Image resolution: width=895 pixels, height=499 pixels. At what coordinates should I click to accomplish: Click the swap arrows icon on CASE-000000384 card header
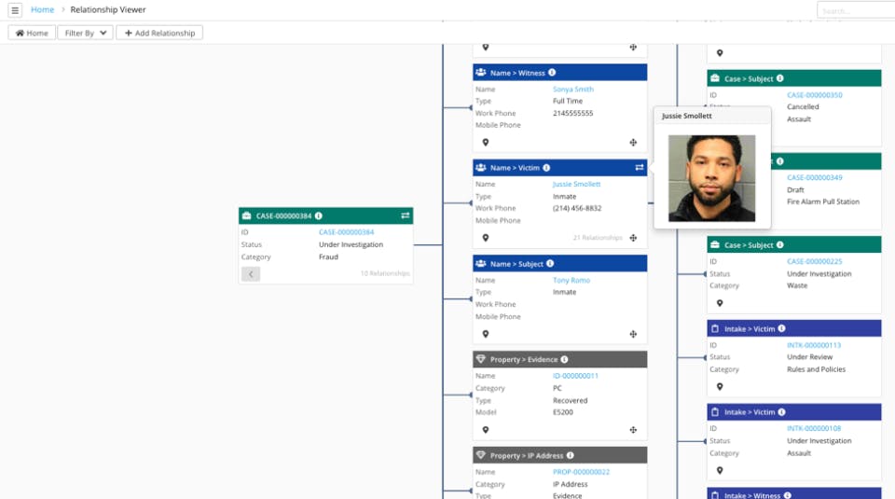(406, 215)
